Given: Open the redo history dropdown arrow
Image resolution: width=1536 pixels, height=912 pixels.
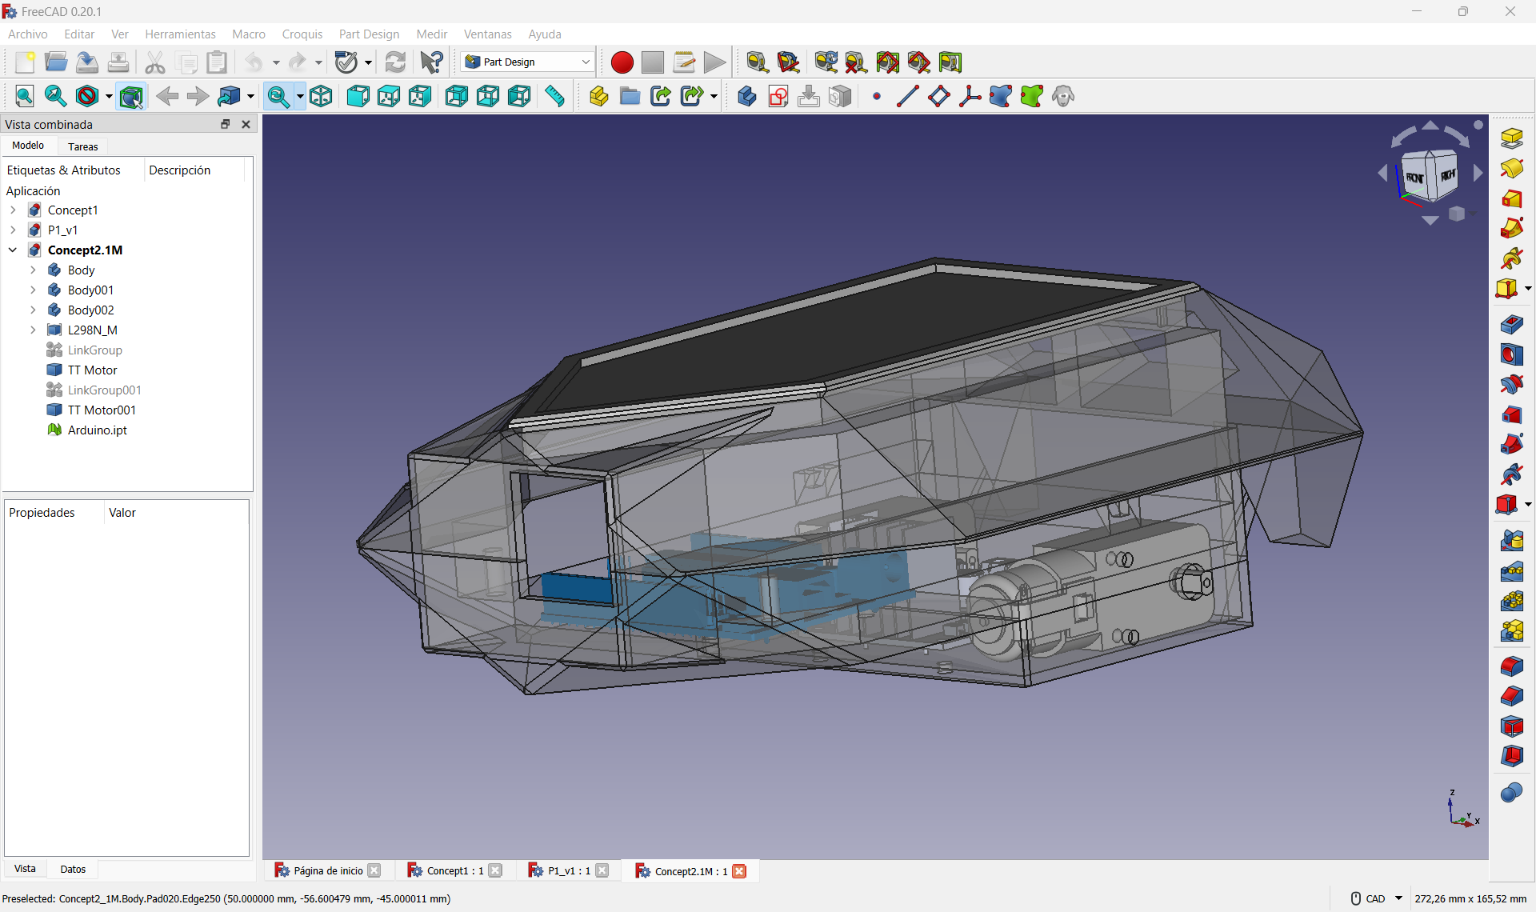Looking at the screenshot, I should [318, 62].
